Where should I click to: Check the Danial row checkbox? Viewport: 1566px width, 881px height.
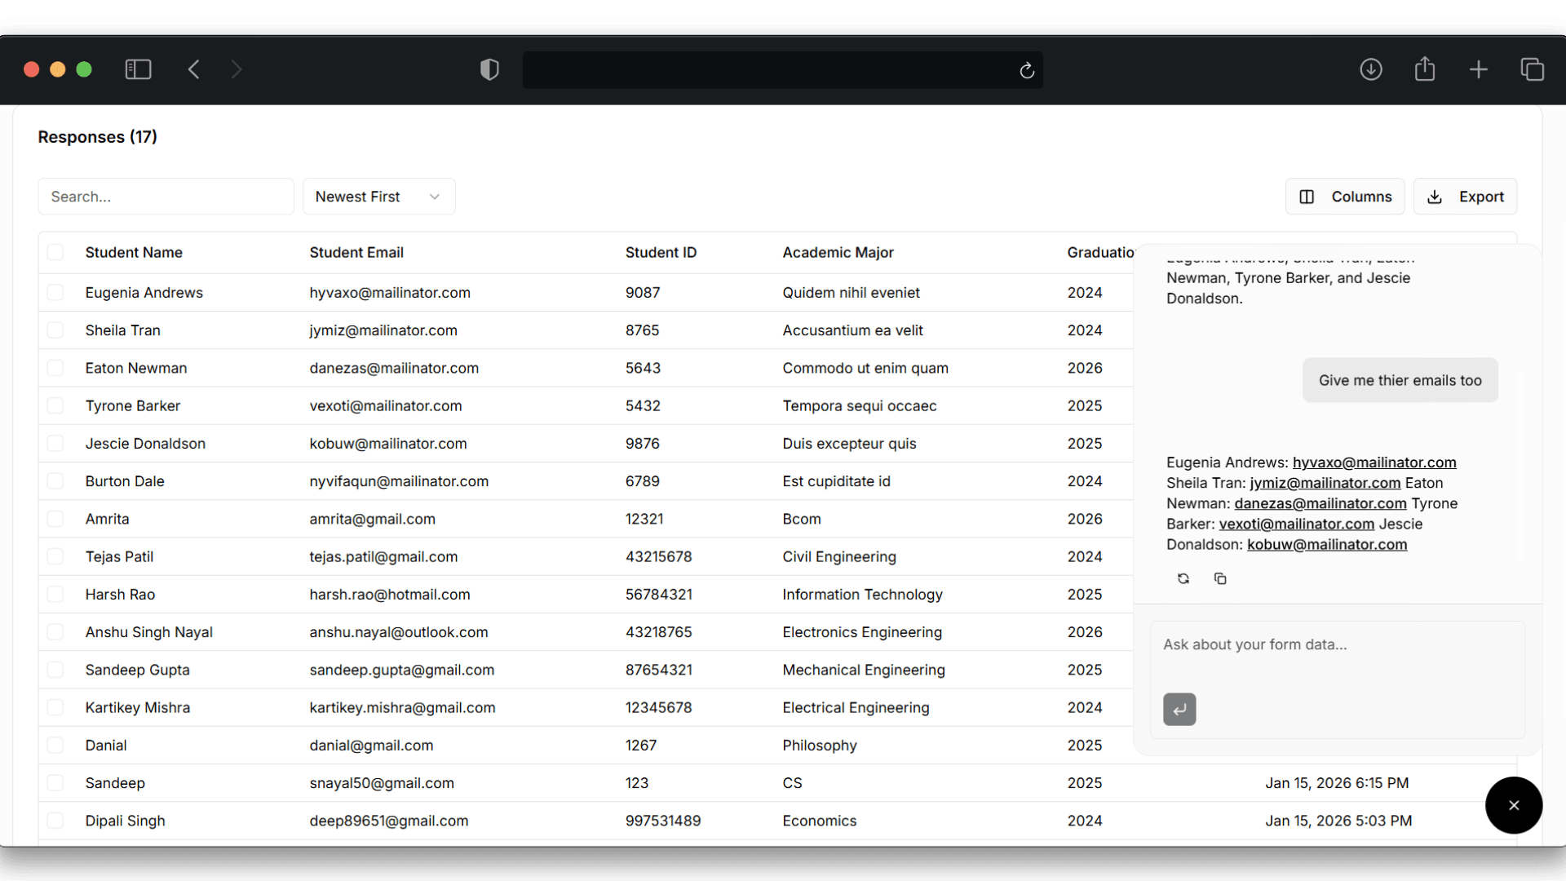click(55, 745)
